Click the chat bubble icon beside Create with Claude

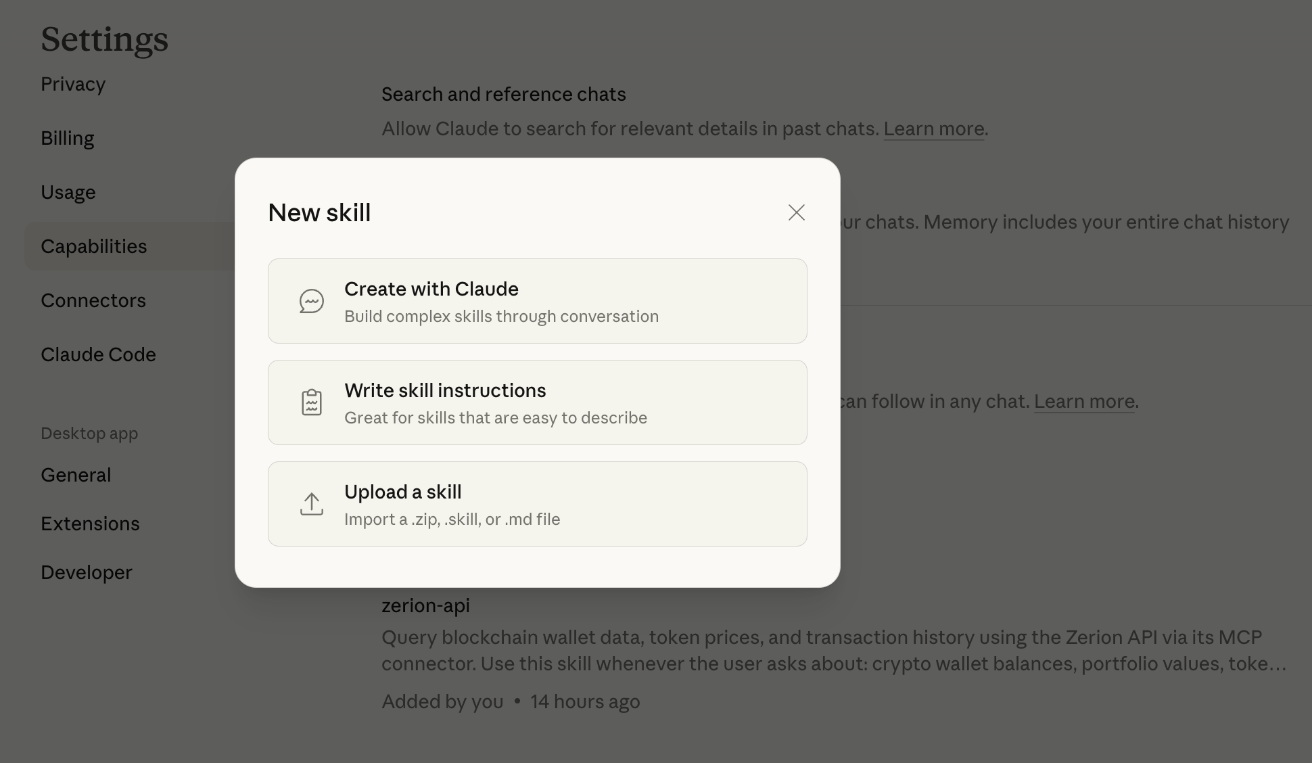pyautogui.click(x=311, y=301)
